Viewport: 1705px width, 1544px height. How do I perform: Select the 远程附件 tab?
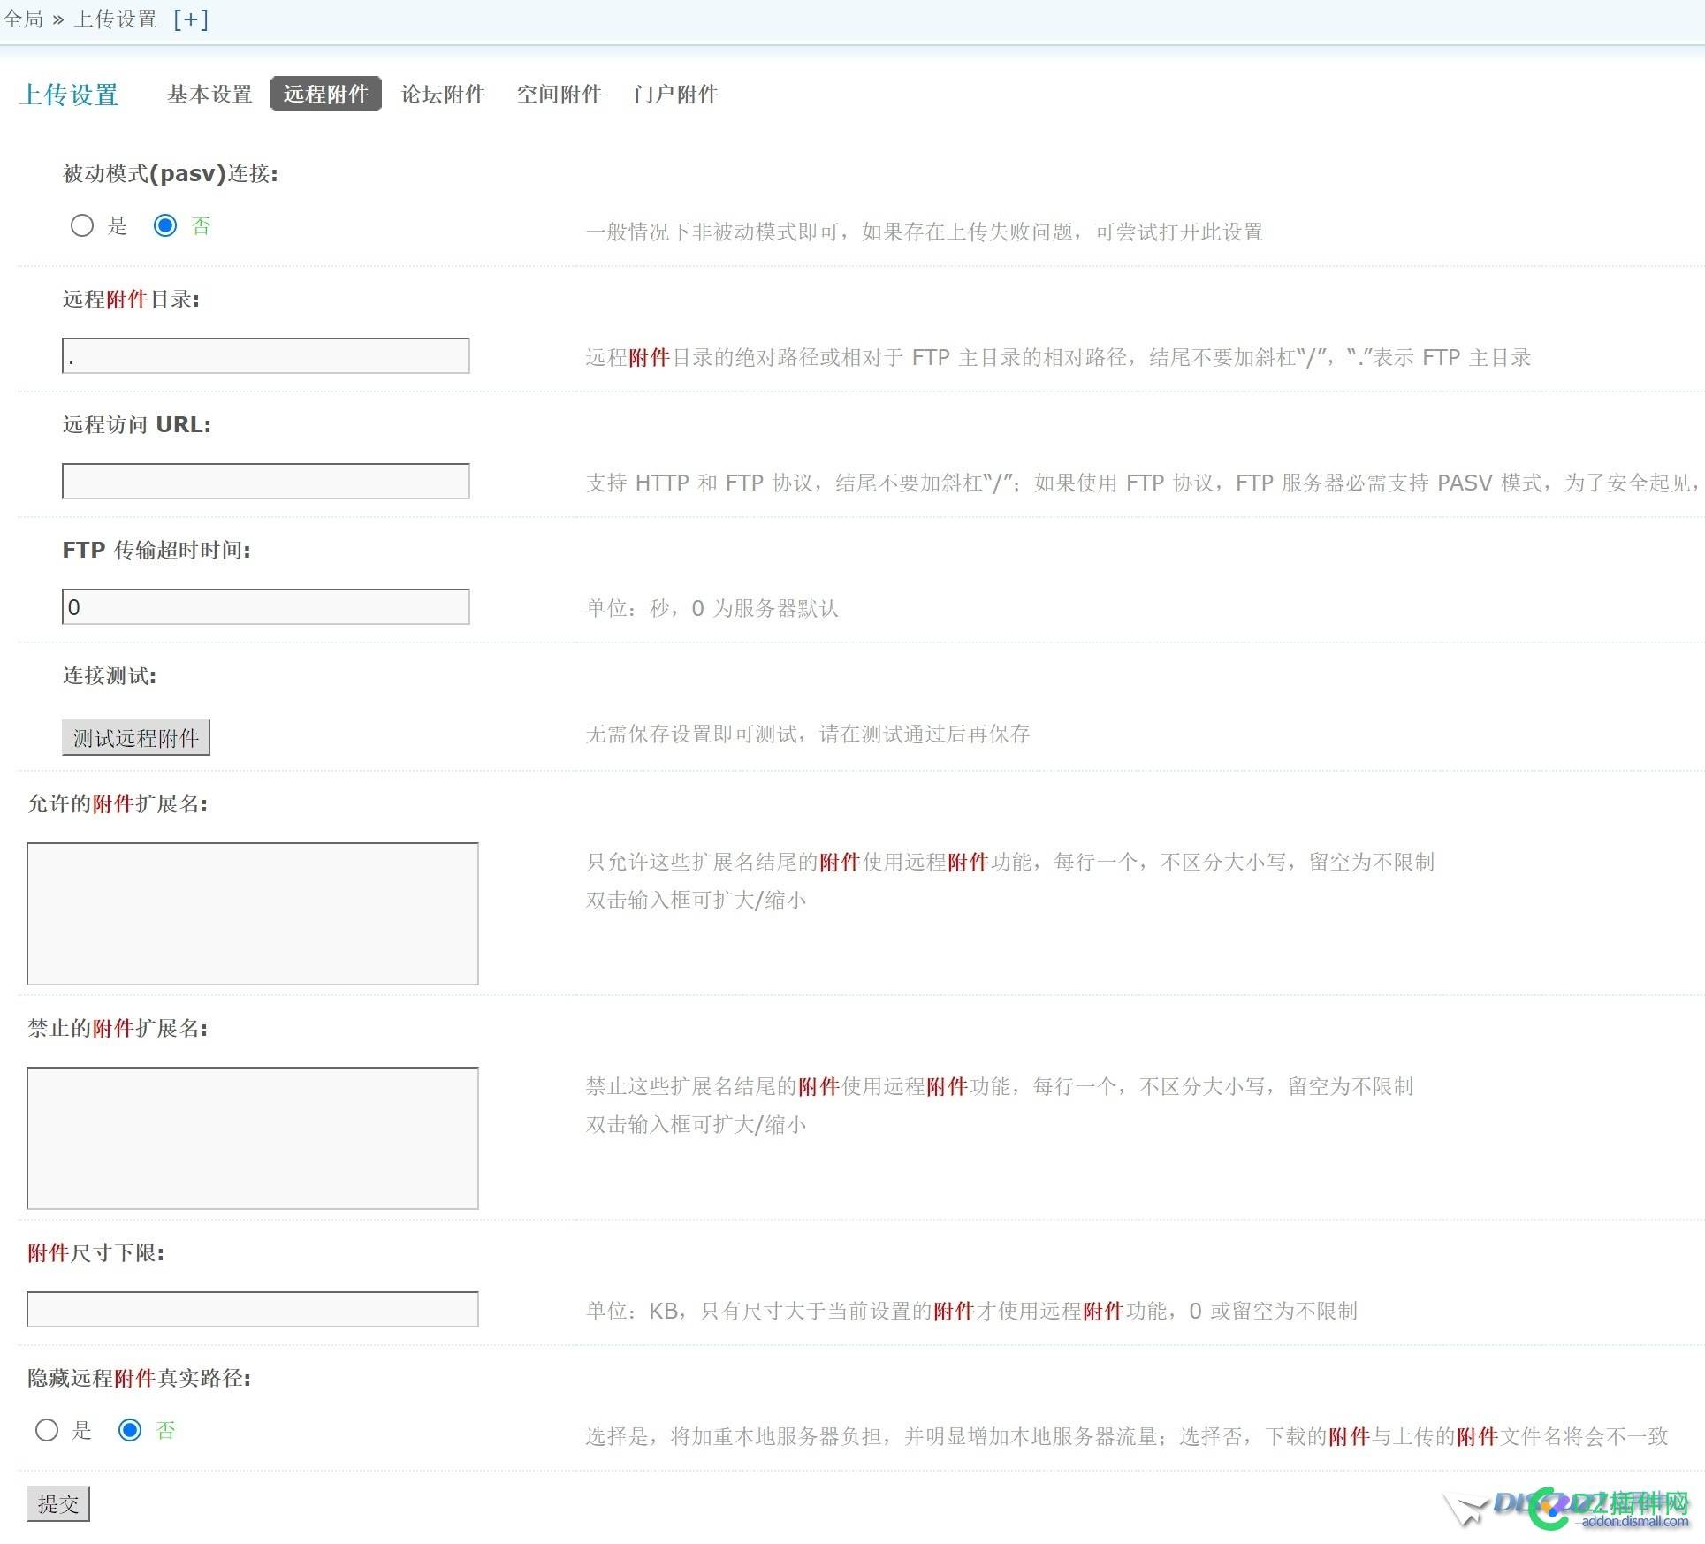click(326, 94)
